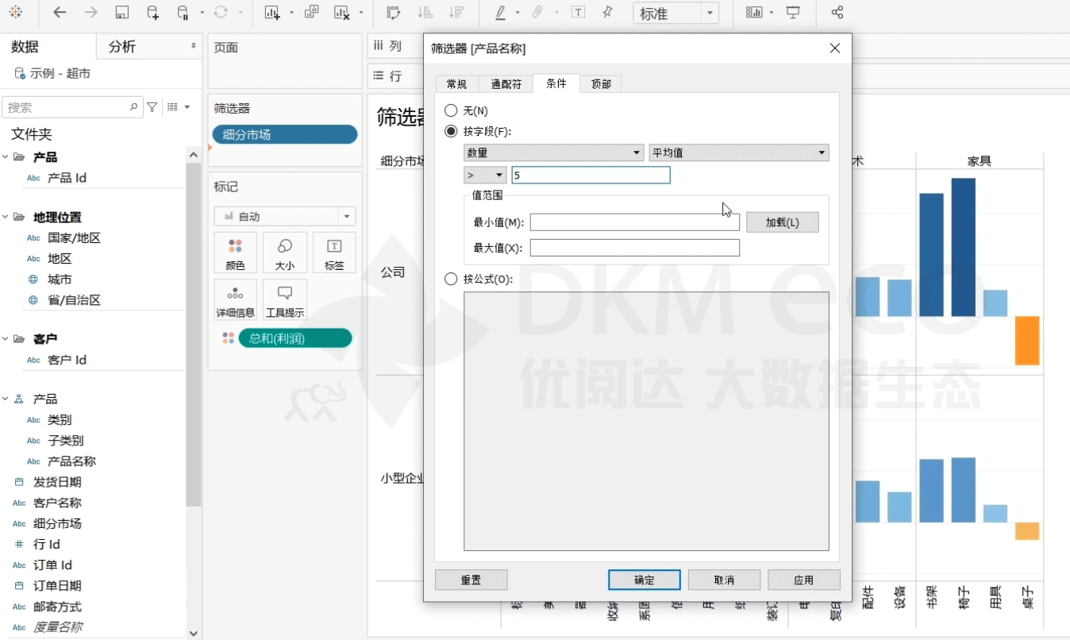Image resolution: width=1070 pixels, height=640 pixels.
Task: Click the 加载(L) button
Action: [x=781, y=222]
